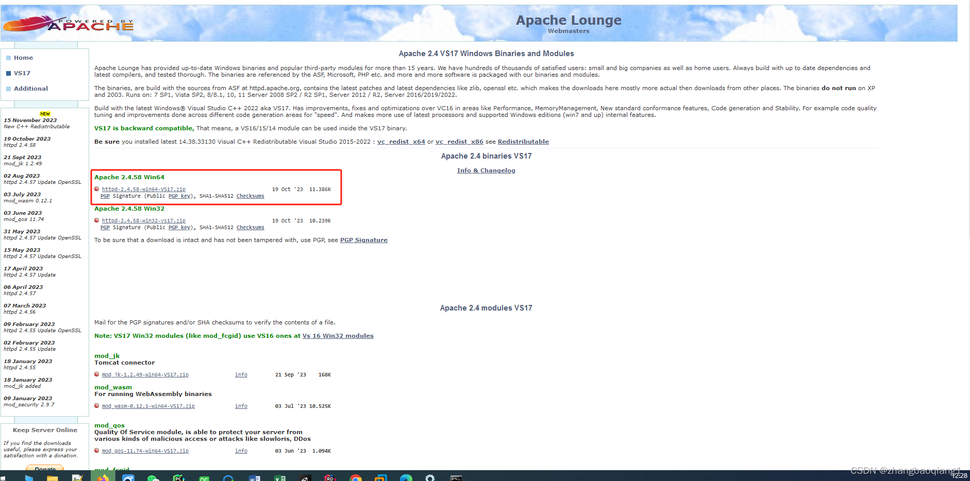Open the 31 May 2023 news entry
Viewport: 970px width, 481px height.
click(x=42, y=234)
